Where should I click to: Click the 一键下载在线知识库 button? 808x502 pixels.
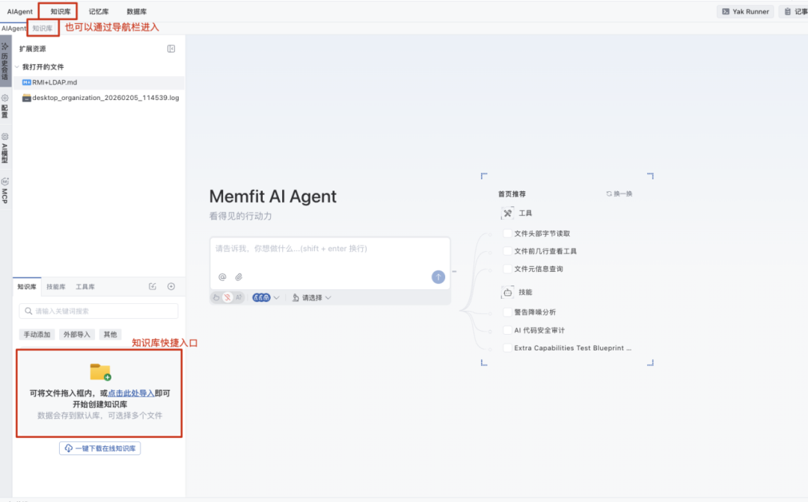(100, 448)
